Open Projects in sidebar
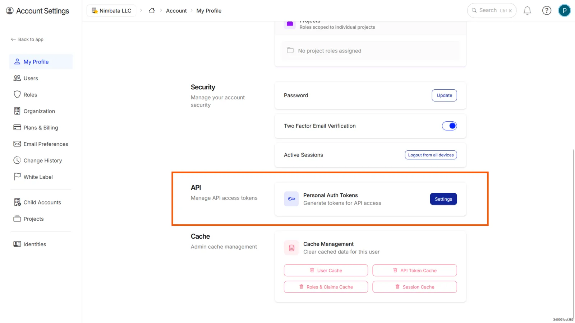The image size is (575, 323). point(41,219)
